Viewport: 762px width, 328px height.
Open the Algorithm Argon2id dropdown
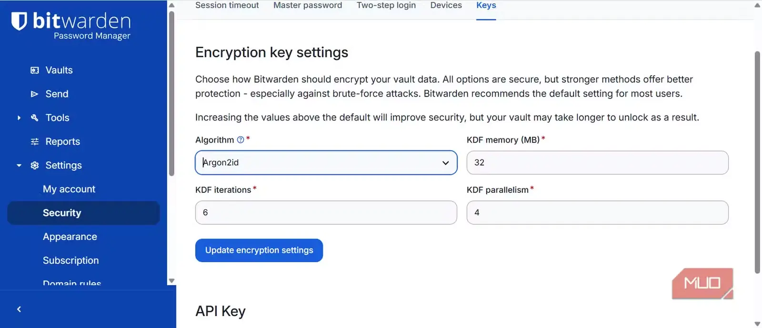point(326,162)
